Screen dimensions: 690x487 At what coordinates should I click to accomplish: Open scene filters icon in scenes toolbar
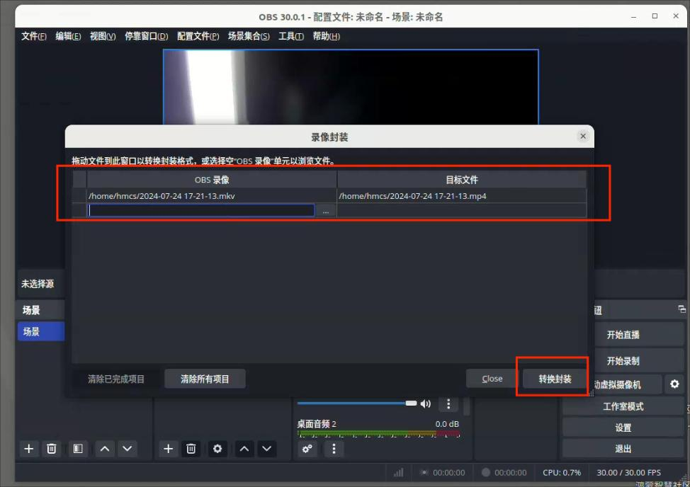click(x=78, y=449)
